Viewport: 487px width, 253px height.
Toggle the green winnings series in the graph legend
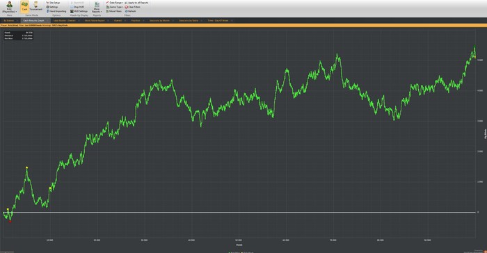click(x=234, y=252)
